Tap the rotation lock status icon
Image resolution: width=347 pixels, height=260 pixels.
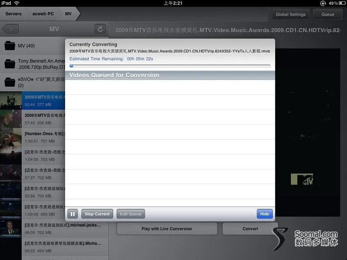[323, 3]
